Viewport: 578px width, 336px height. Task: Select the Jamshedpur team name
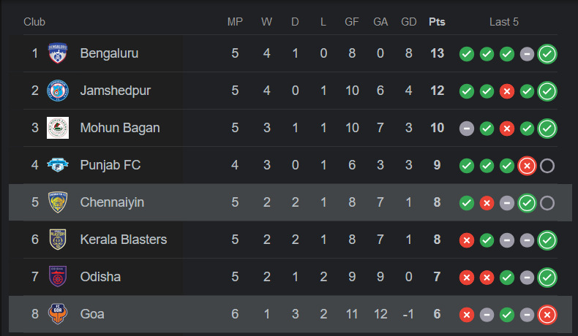115,91
